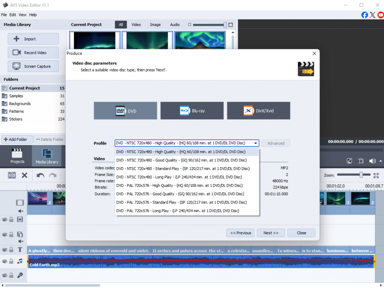Open Projects panel via clapperboard icon
Viewport: 384px width, 288px height.
(x=17, y=156)
